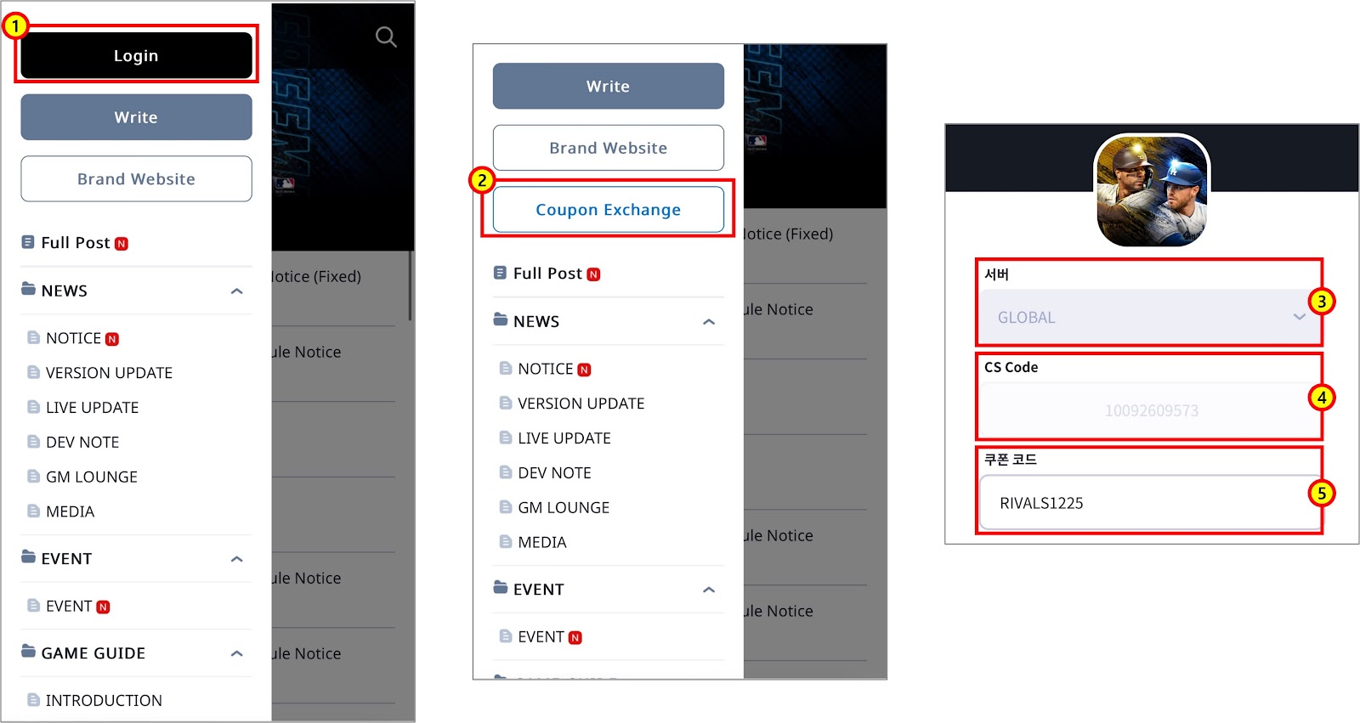Open VERSION UPDATE in left menu
1360x723 pixels.
pyautogui.click(x=109, y=373)
